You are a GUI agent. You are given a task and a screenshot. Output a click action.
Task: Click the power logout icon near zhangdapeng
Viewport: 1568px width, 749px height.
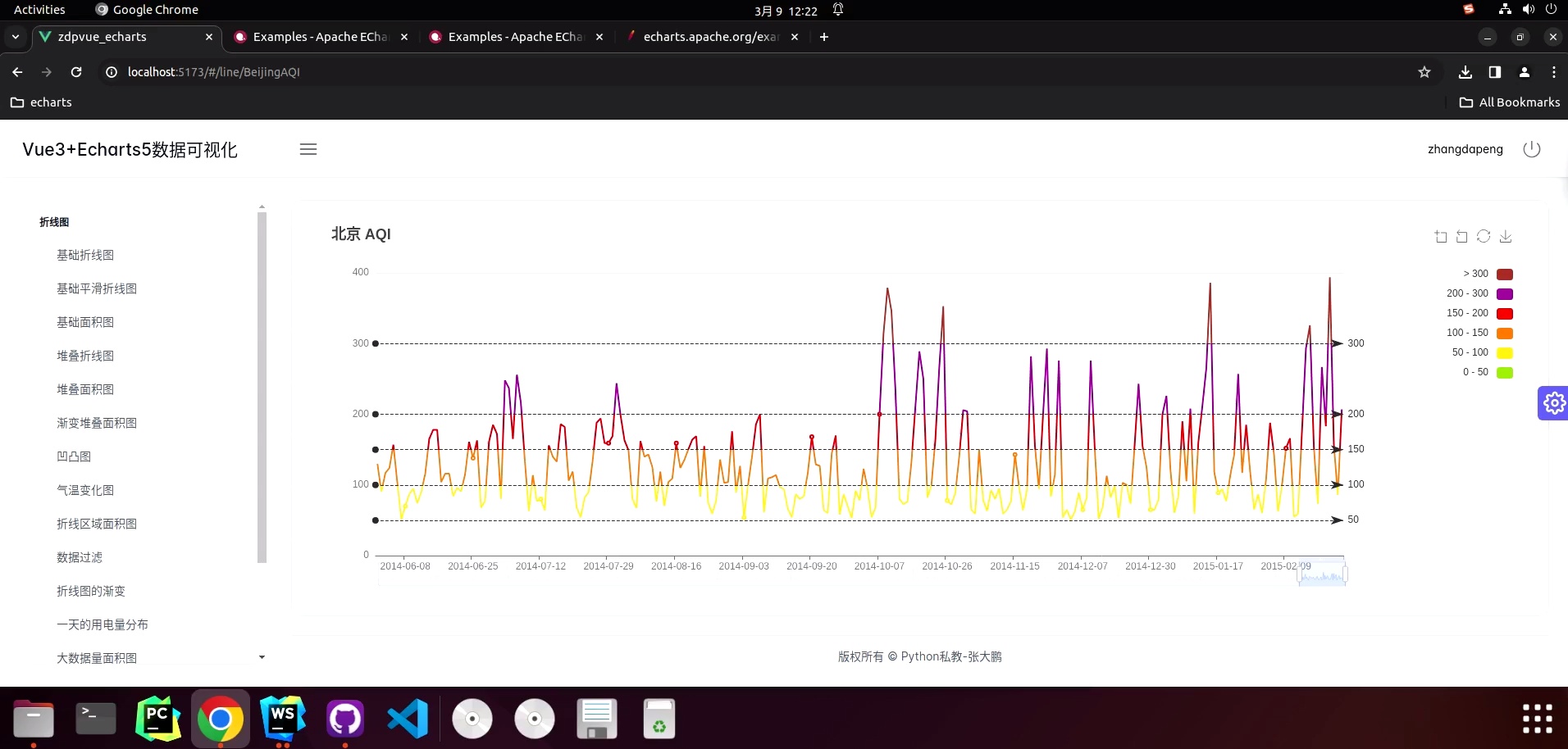pos(1530,149)
